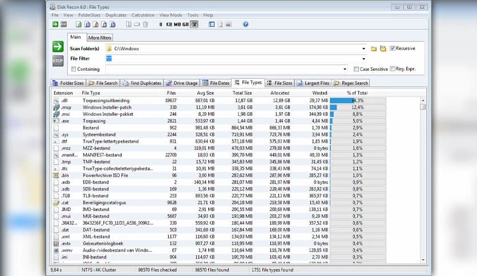Viewport: 477px width, 276px height.
Task: Sort by the % of Total column header
Action: point(357,93)
